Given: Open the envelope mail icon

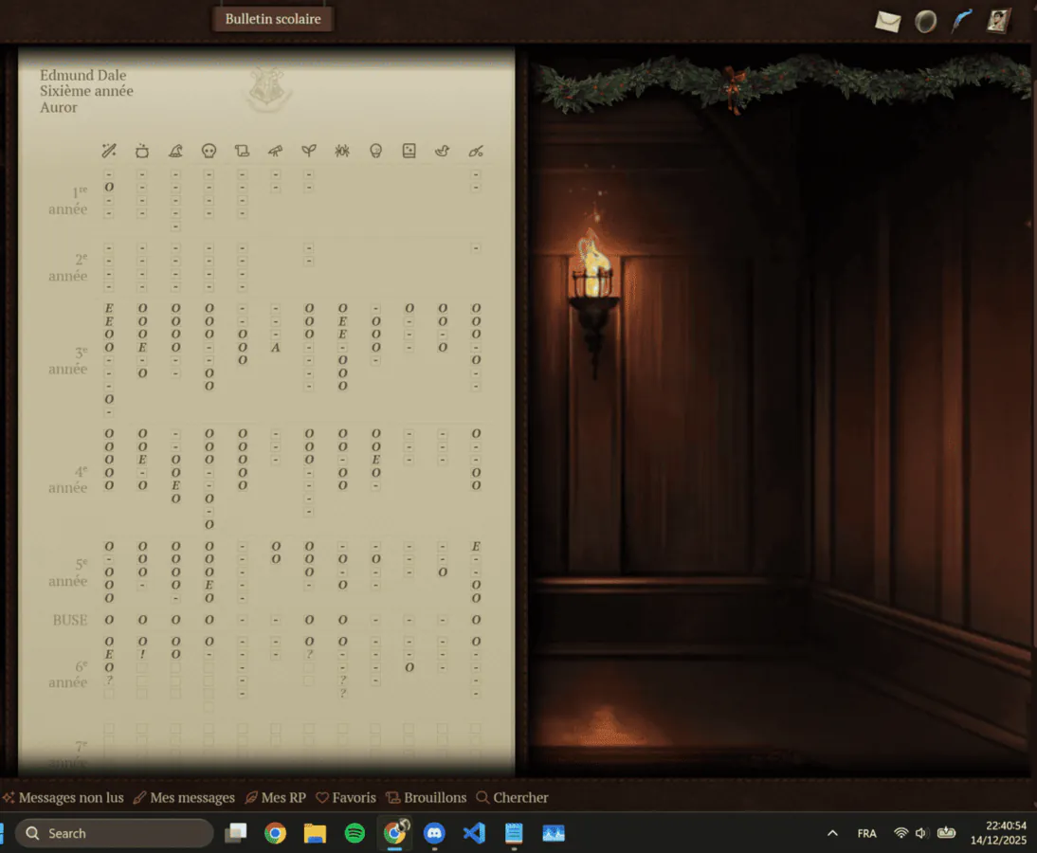Looking at the screenshot, I should click(887, 21).
